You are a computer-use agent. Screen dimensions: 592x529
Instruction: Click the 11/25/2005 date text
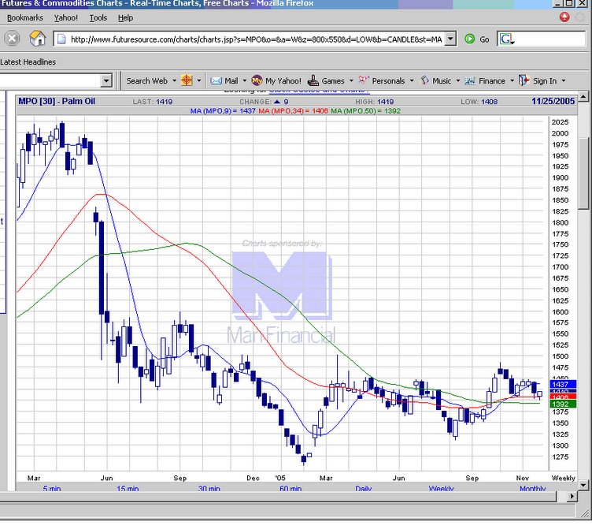click(553, 102)
